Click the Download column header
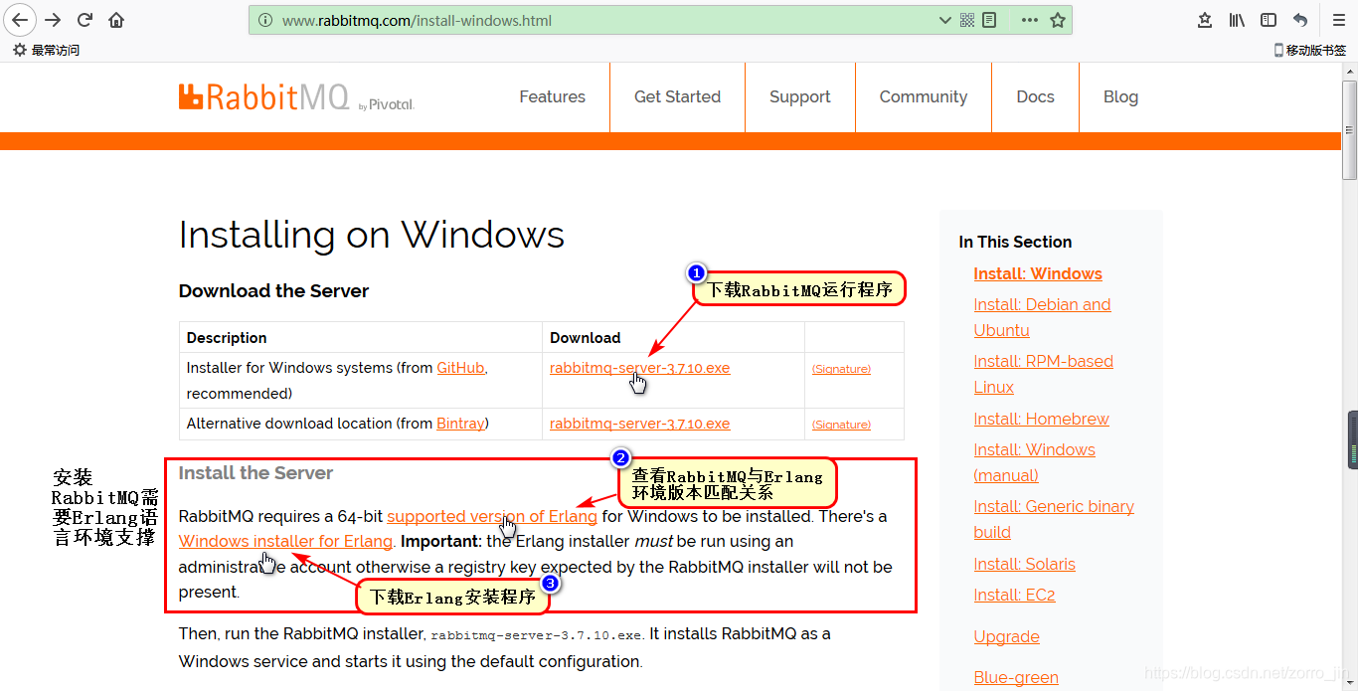Screen dimensions: 1358x691 tap(585, 338)
